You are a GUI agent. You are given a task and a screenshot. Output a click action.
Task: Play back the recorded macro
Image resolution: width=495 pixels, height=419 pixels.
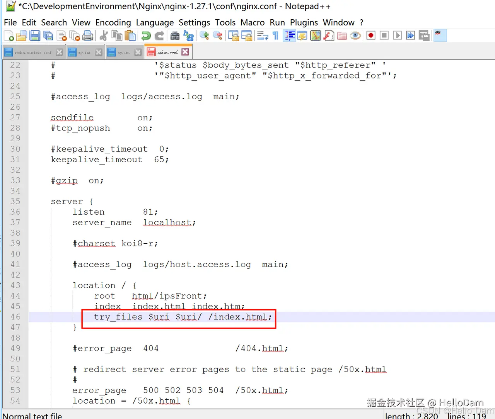[x=397, y=36]
